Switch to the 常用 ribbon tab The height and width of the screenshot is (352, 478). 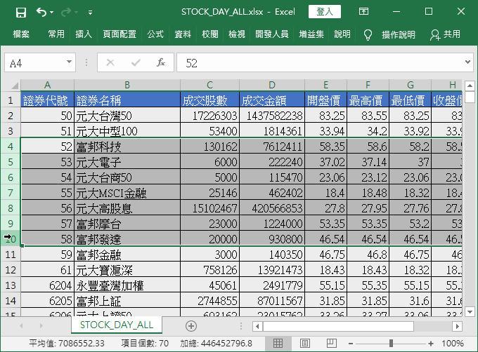[56, 34]
